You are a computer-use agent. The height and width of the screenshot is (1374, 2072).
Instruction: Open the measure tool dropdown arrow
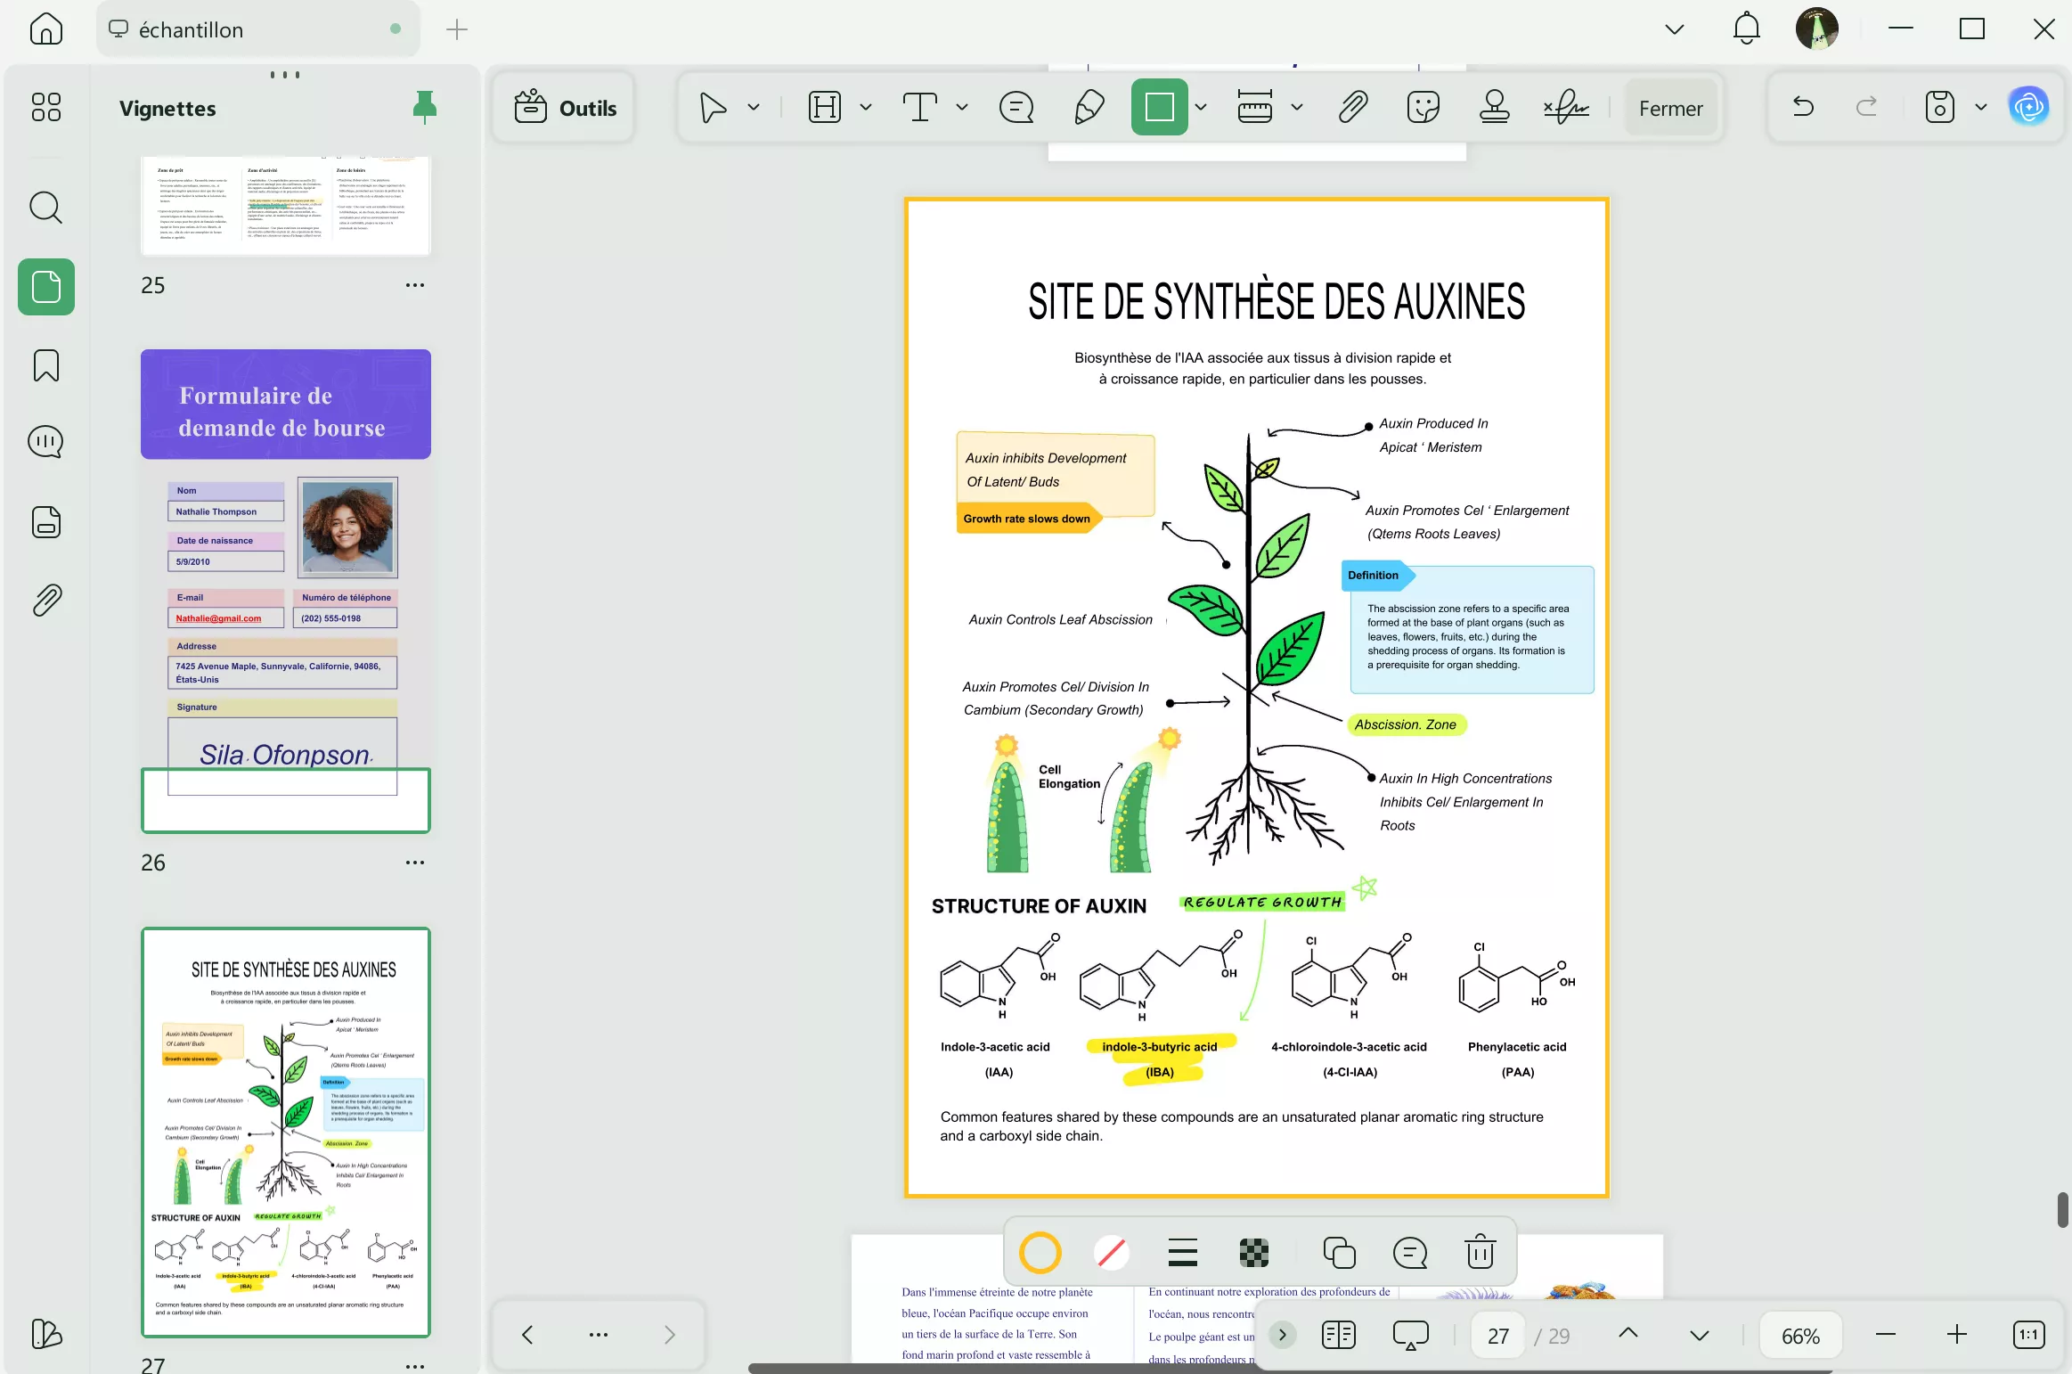(x=1297, y=108)
